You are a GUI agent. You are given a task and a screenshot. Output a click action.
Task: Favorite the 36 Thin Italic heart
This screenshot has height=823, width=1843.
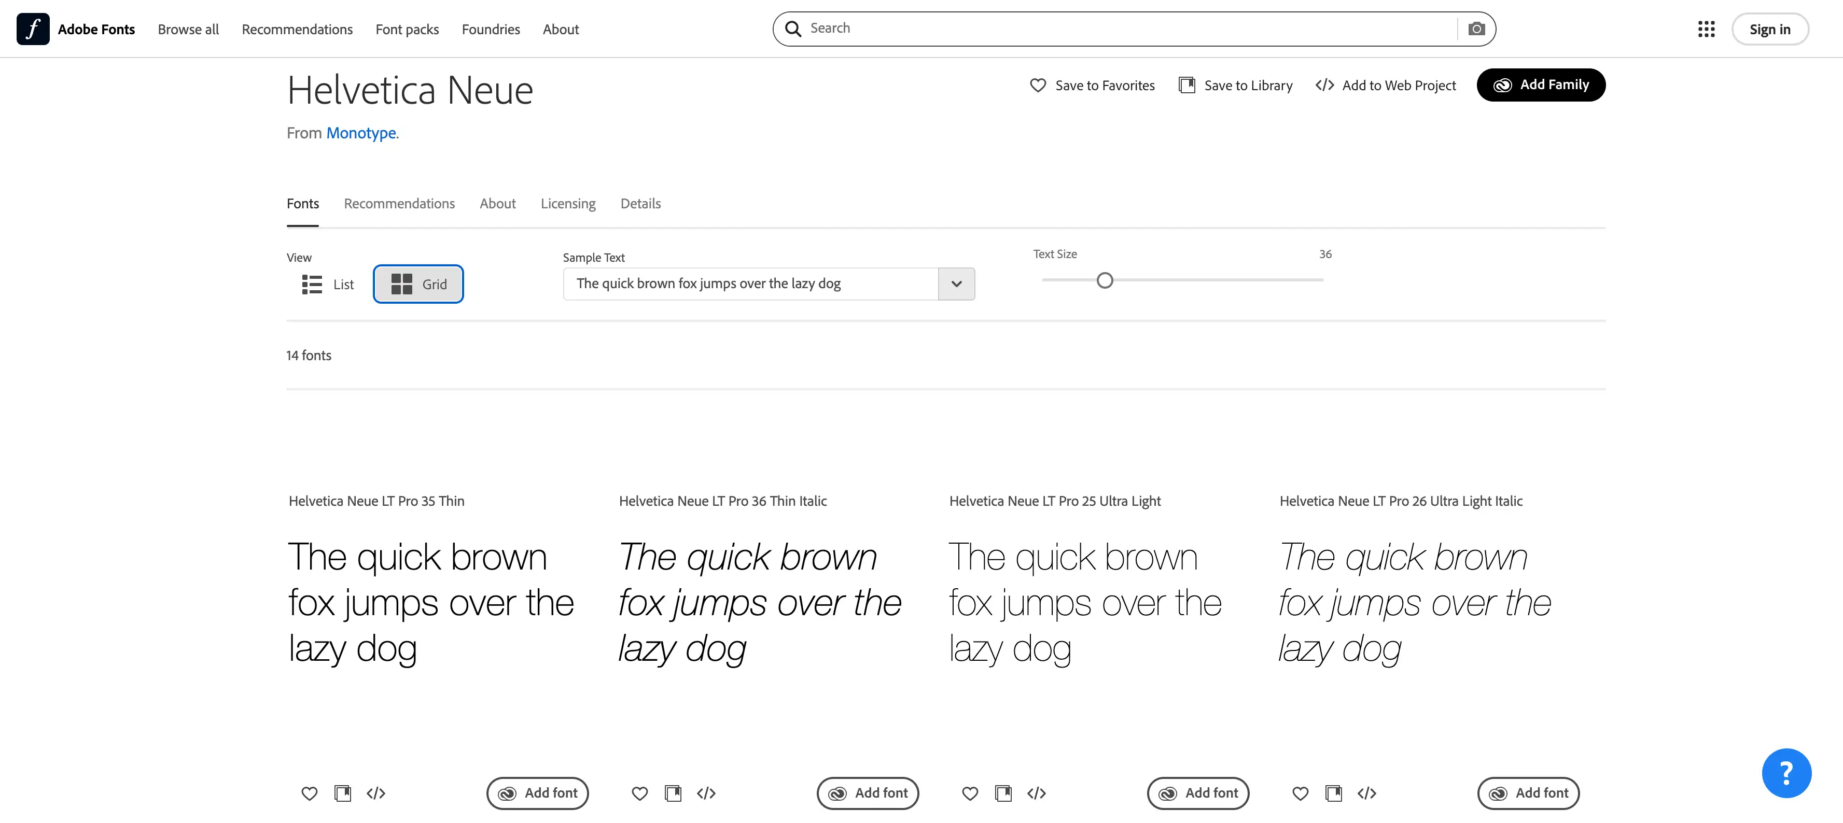pyautogui.click(x=639, y=793)
